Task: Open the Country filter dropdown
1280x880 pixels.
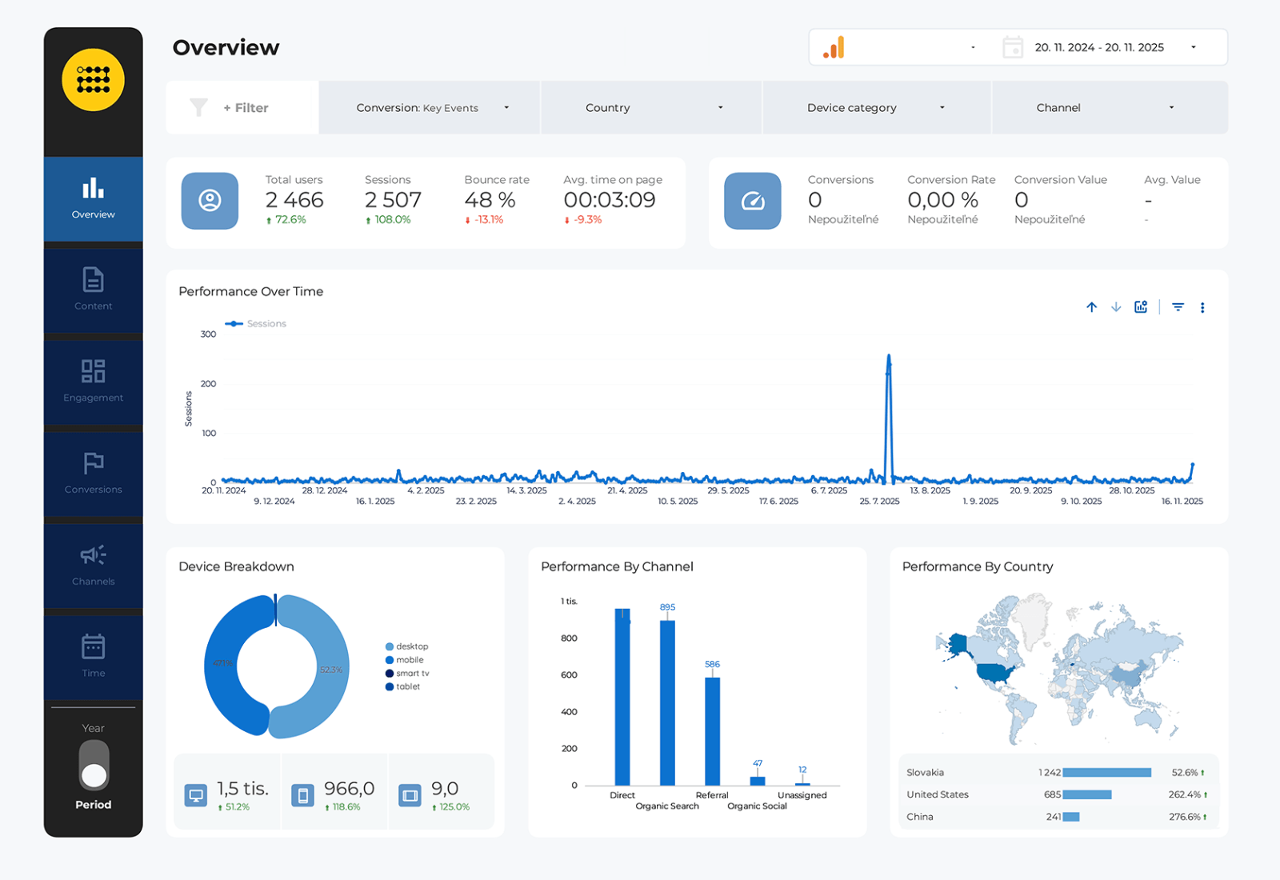Action: click(651, 107)
